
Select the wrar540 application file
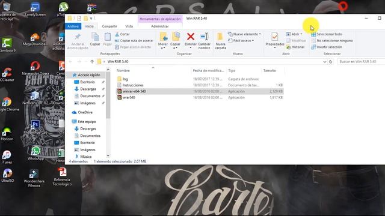click(x=129, y=97)
